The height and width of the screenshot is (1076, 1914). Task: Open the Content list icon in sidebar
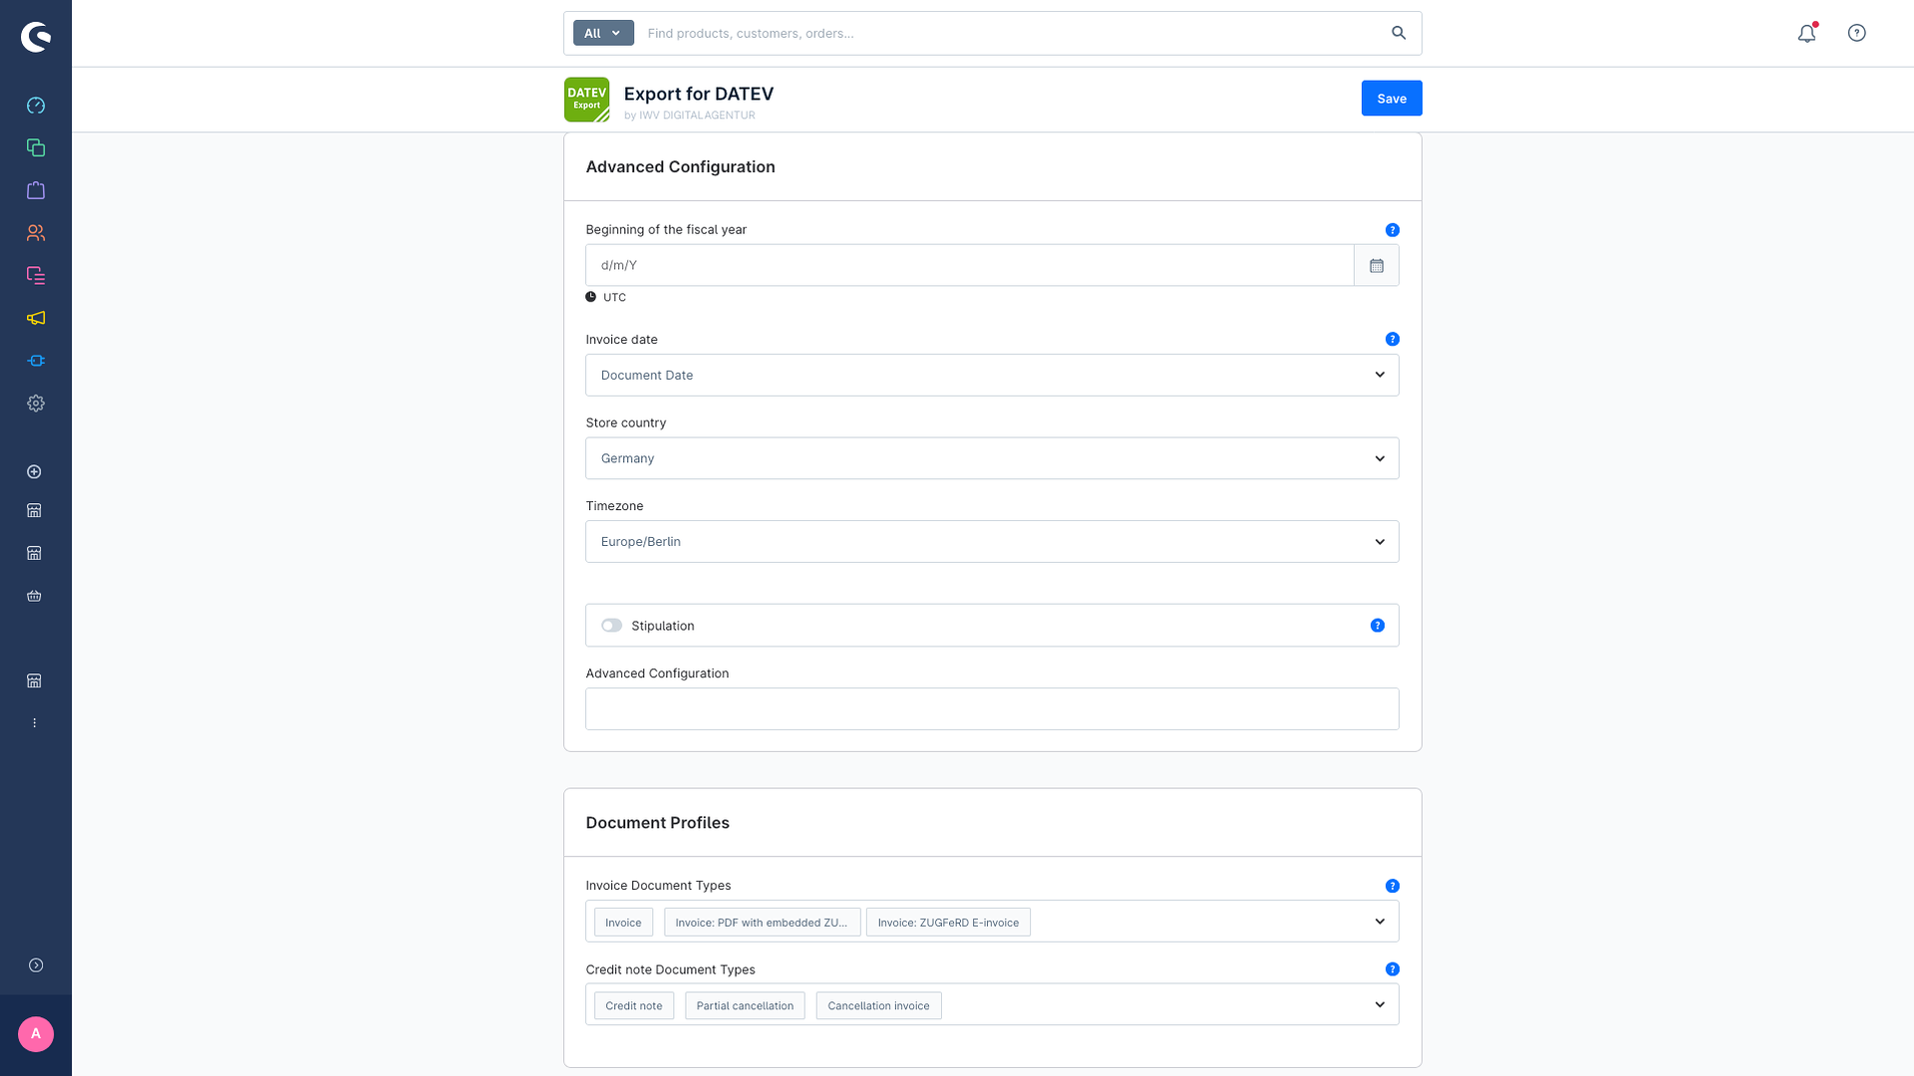(36, 275)
